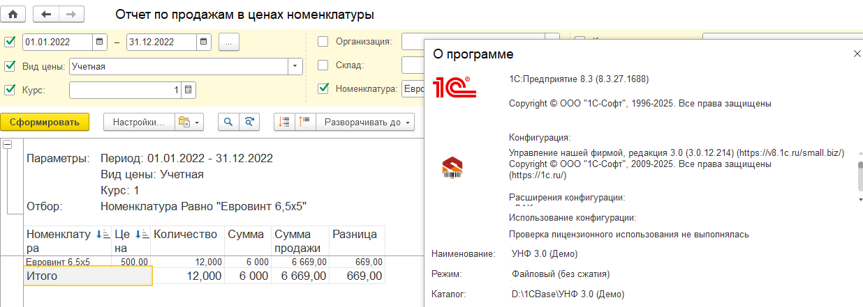Click the magnifier search icon in toolbar
This screenshot has height=307, width=863.
pos(228,122)
